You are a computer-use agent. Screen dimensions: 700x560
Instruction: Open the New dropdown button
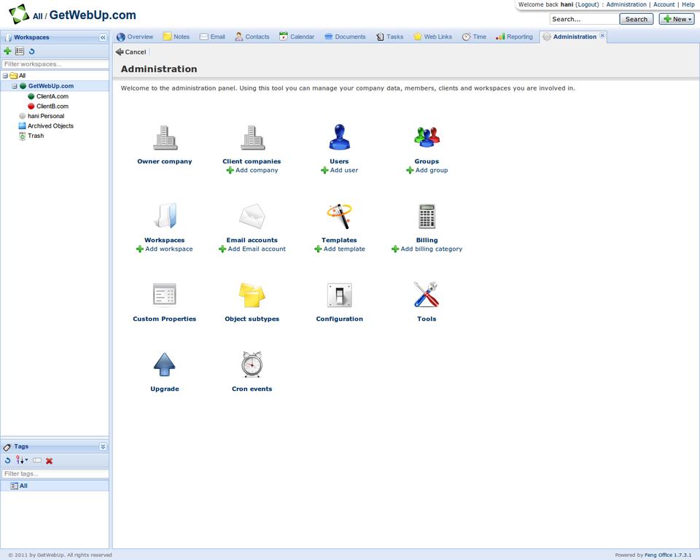tap(676, 19)
